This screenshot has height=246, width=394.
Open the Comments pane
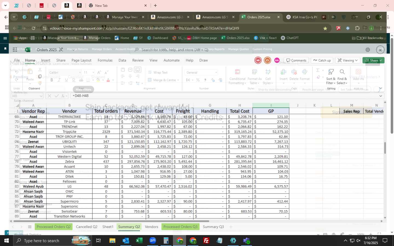click(296, 60)
